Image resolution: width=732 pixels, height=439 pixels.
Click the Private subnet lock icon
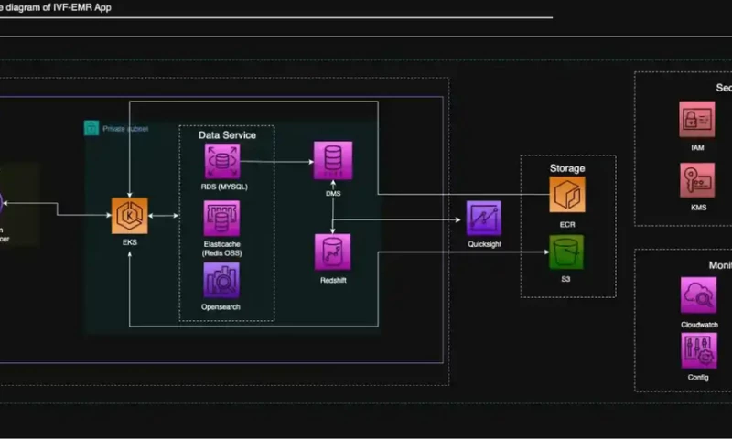click(x=91, y=128)
